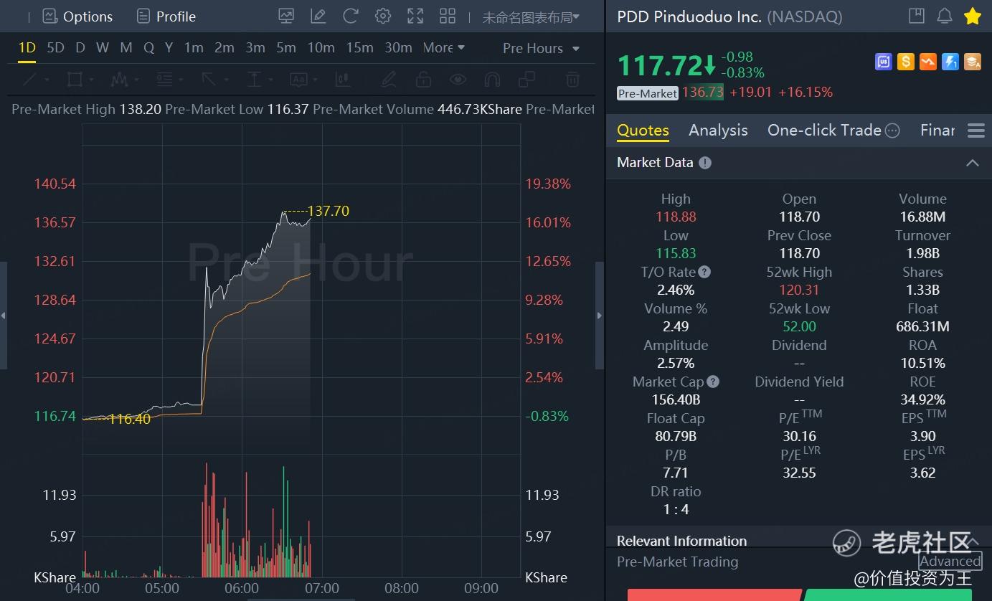Open the chart settings gear
This screenshot has width=992, height=601.
tap(382, 15)
